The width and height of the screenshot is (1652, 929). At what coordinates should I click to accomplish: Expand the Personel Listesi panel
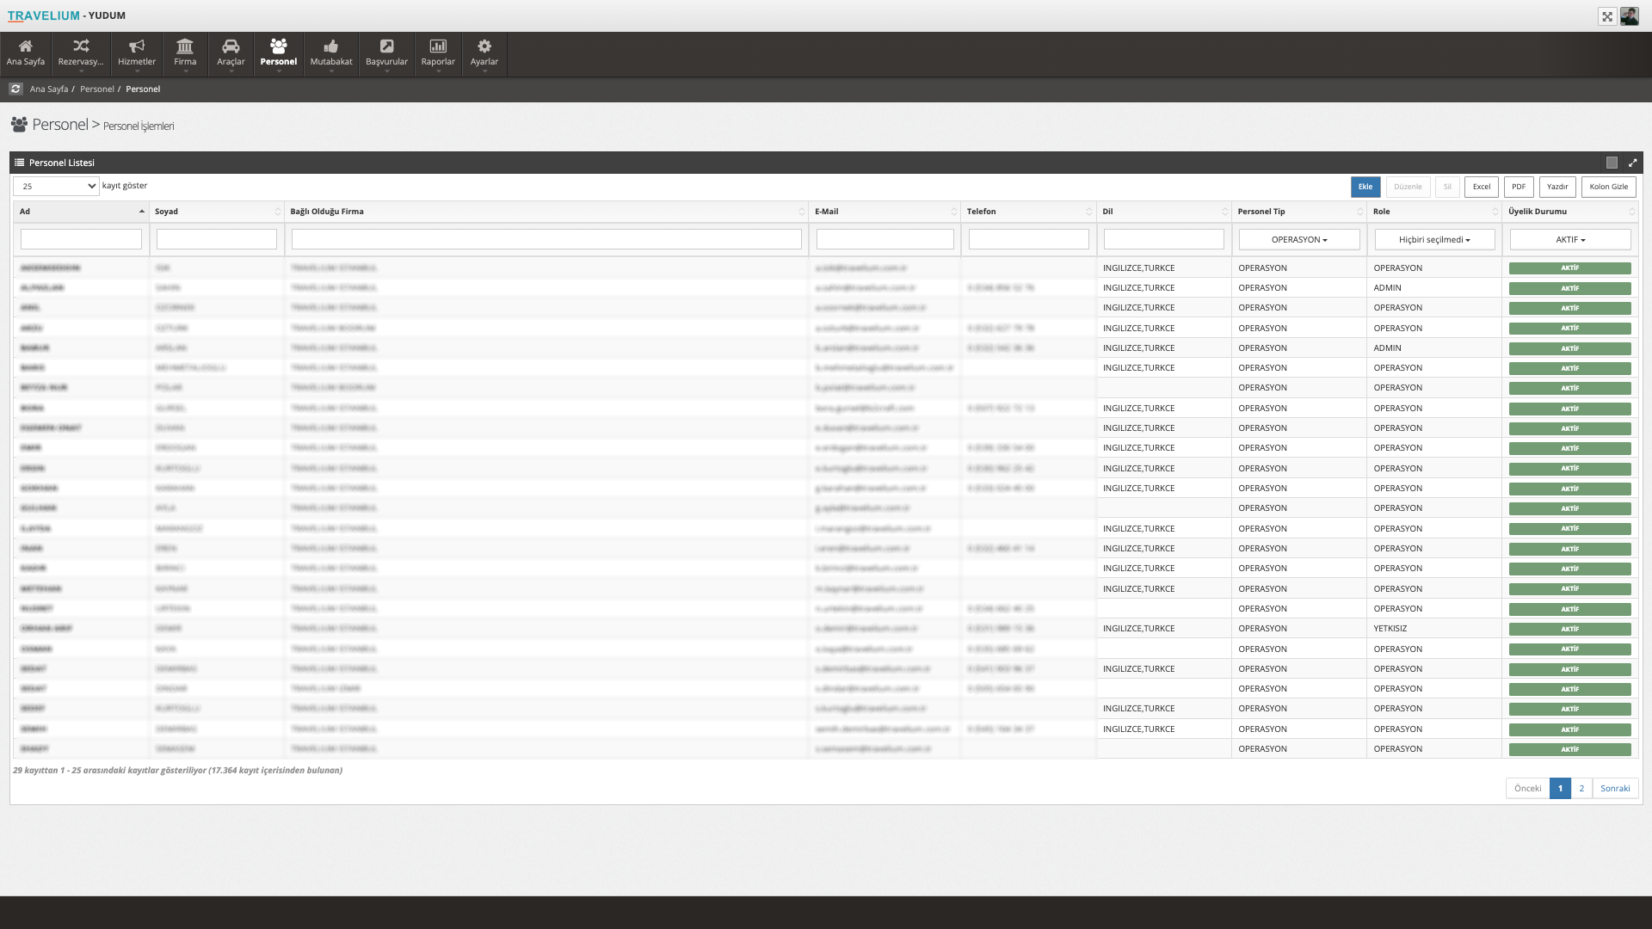coord(1632,163)
